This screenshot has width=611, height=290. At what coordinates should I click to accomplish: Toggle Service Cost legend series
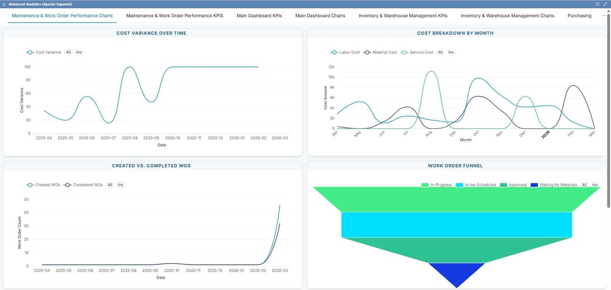(417, 52)
